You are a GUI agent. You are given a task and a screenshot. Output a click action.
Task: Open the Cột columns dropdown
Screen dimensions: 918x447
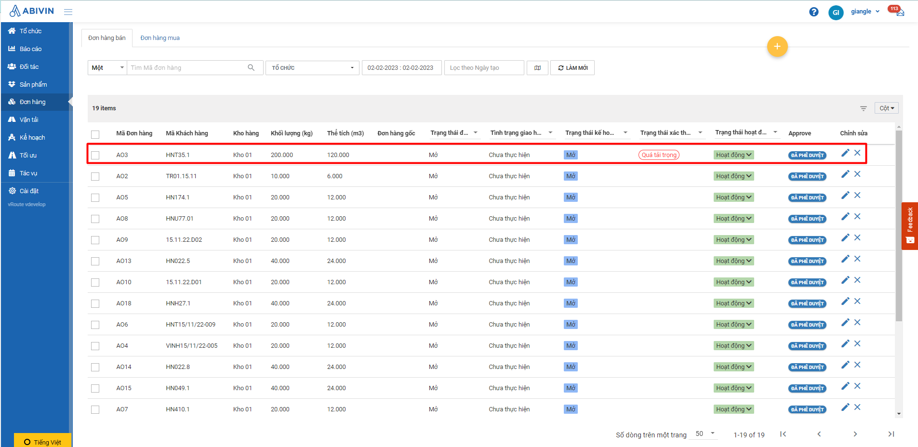coord(886,108)
